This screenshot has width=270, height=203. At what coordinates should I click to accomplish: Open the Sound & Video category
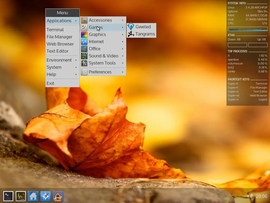(103, 56)
